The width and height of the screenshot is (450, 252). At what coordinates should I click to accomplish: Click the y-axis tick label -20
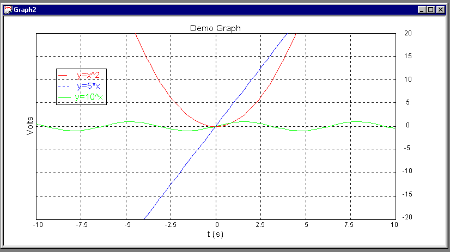[408, 217]
